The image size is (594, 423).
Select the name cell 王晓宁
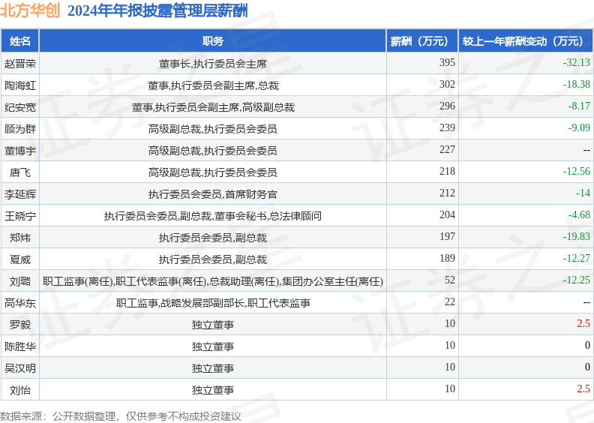[20, 216]
